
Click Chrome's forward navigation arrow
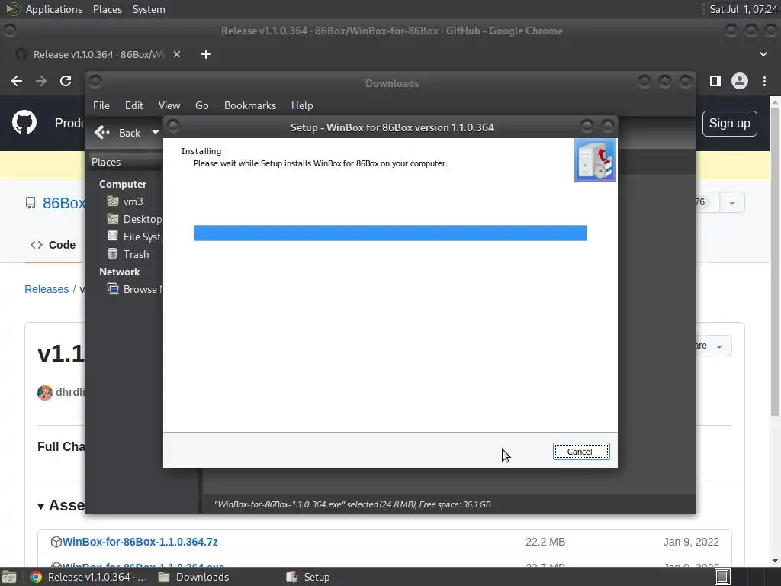pos(41,81)
